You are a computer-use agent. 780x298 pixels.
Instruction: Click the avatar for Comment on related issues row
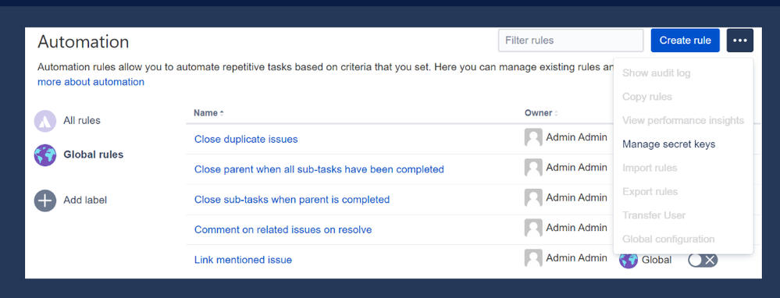[533, 228]
